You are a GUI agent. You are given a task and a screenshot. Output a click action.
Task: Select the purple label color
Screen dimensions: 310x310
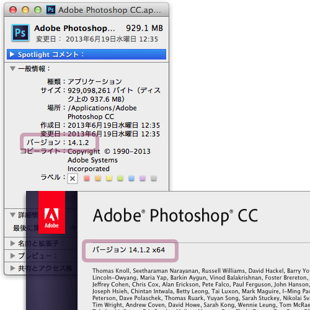[143, 178]
